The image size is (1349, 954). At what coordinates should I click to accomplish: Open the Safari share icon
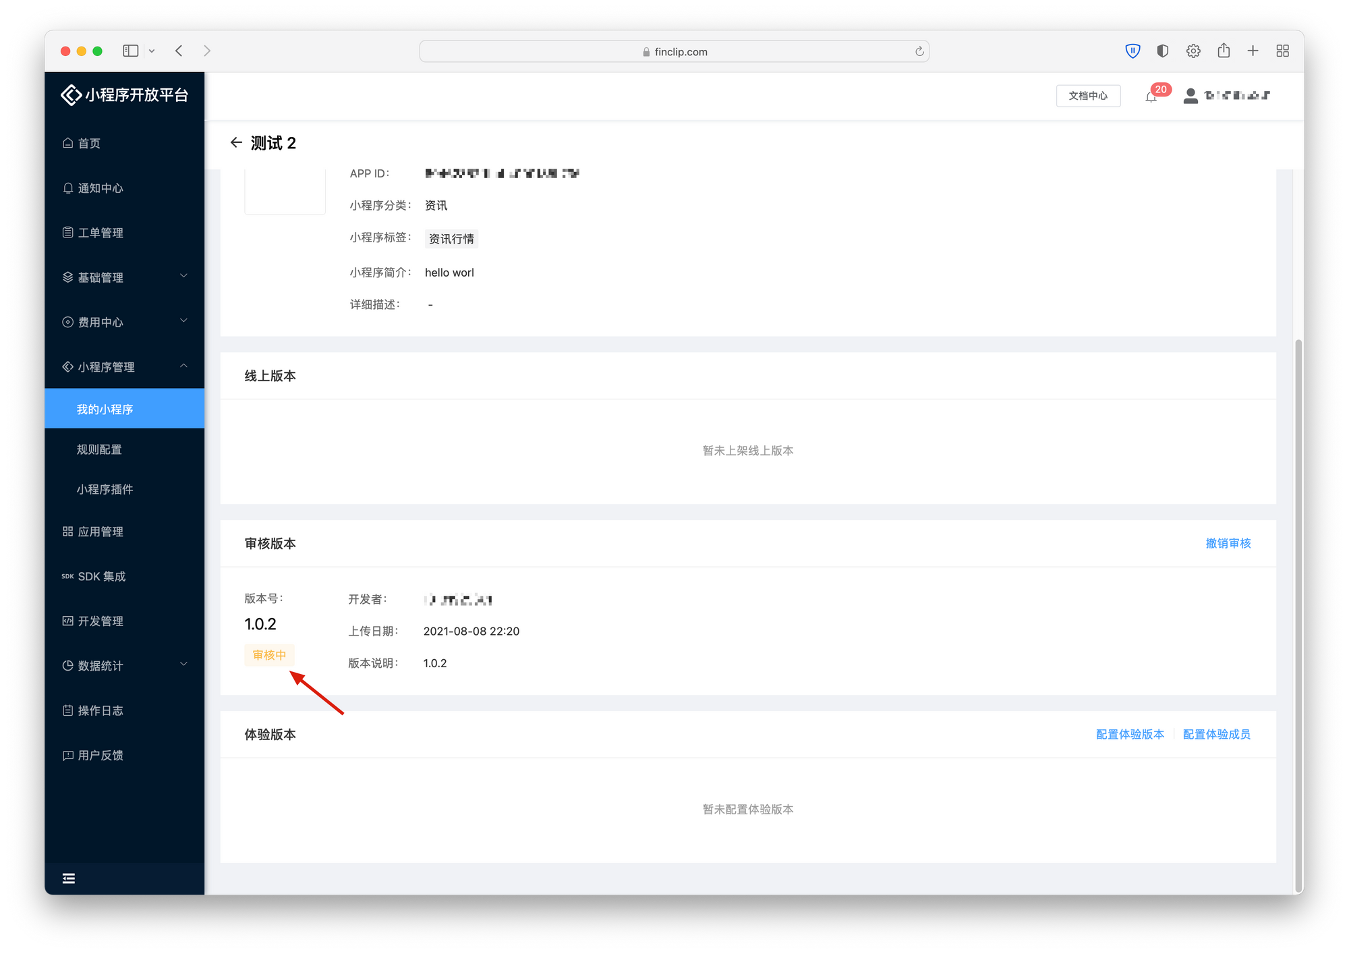pyautogui.click(x=1224, y=51)
